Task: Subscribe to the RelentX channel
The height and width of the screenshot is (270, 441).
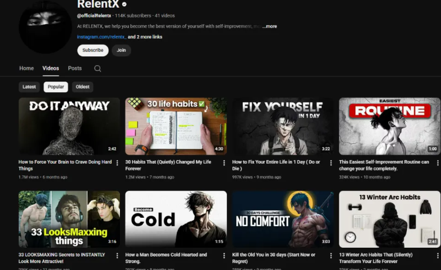Action: pyautogui.click(x=93, y=50)
